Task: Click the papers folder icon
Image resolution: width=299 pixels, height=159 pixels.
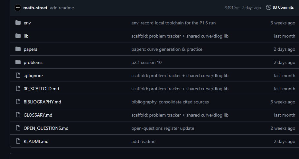Action: click(18, 49)
